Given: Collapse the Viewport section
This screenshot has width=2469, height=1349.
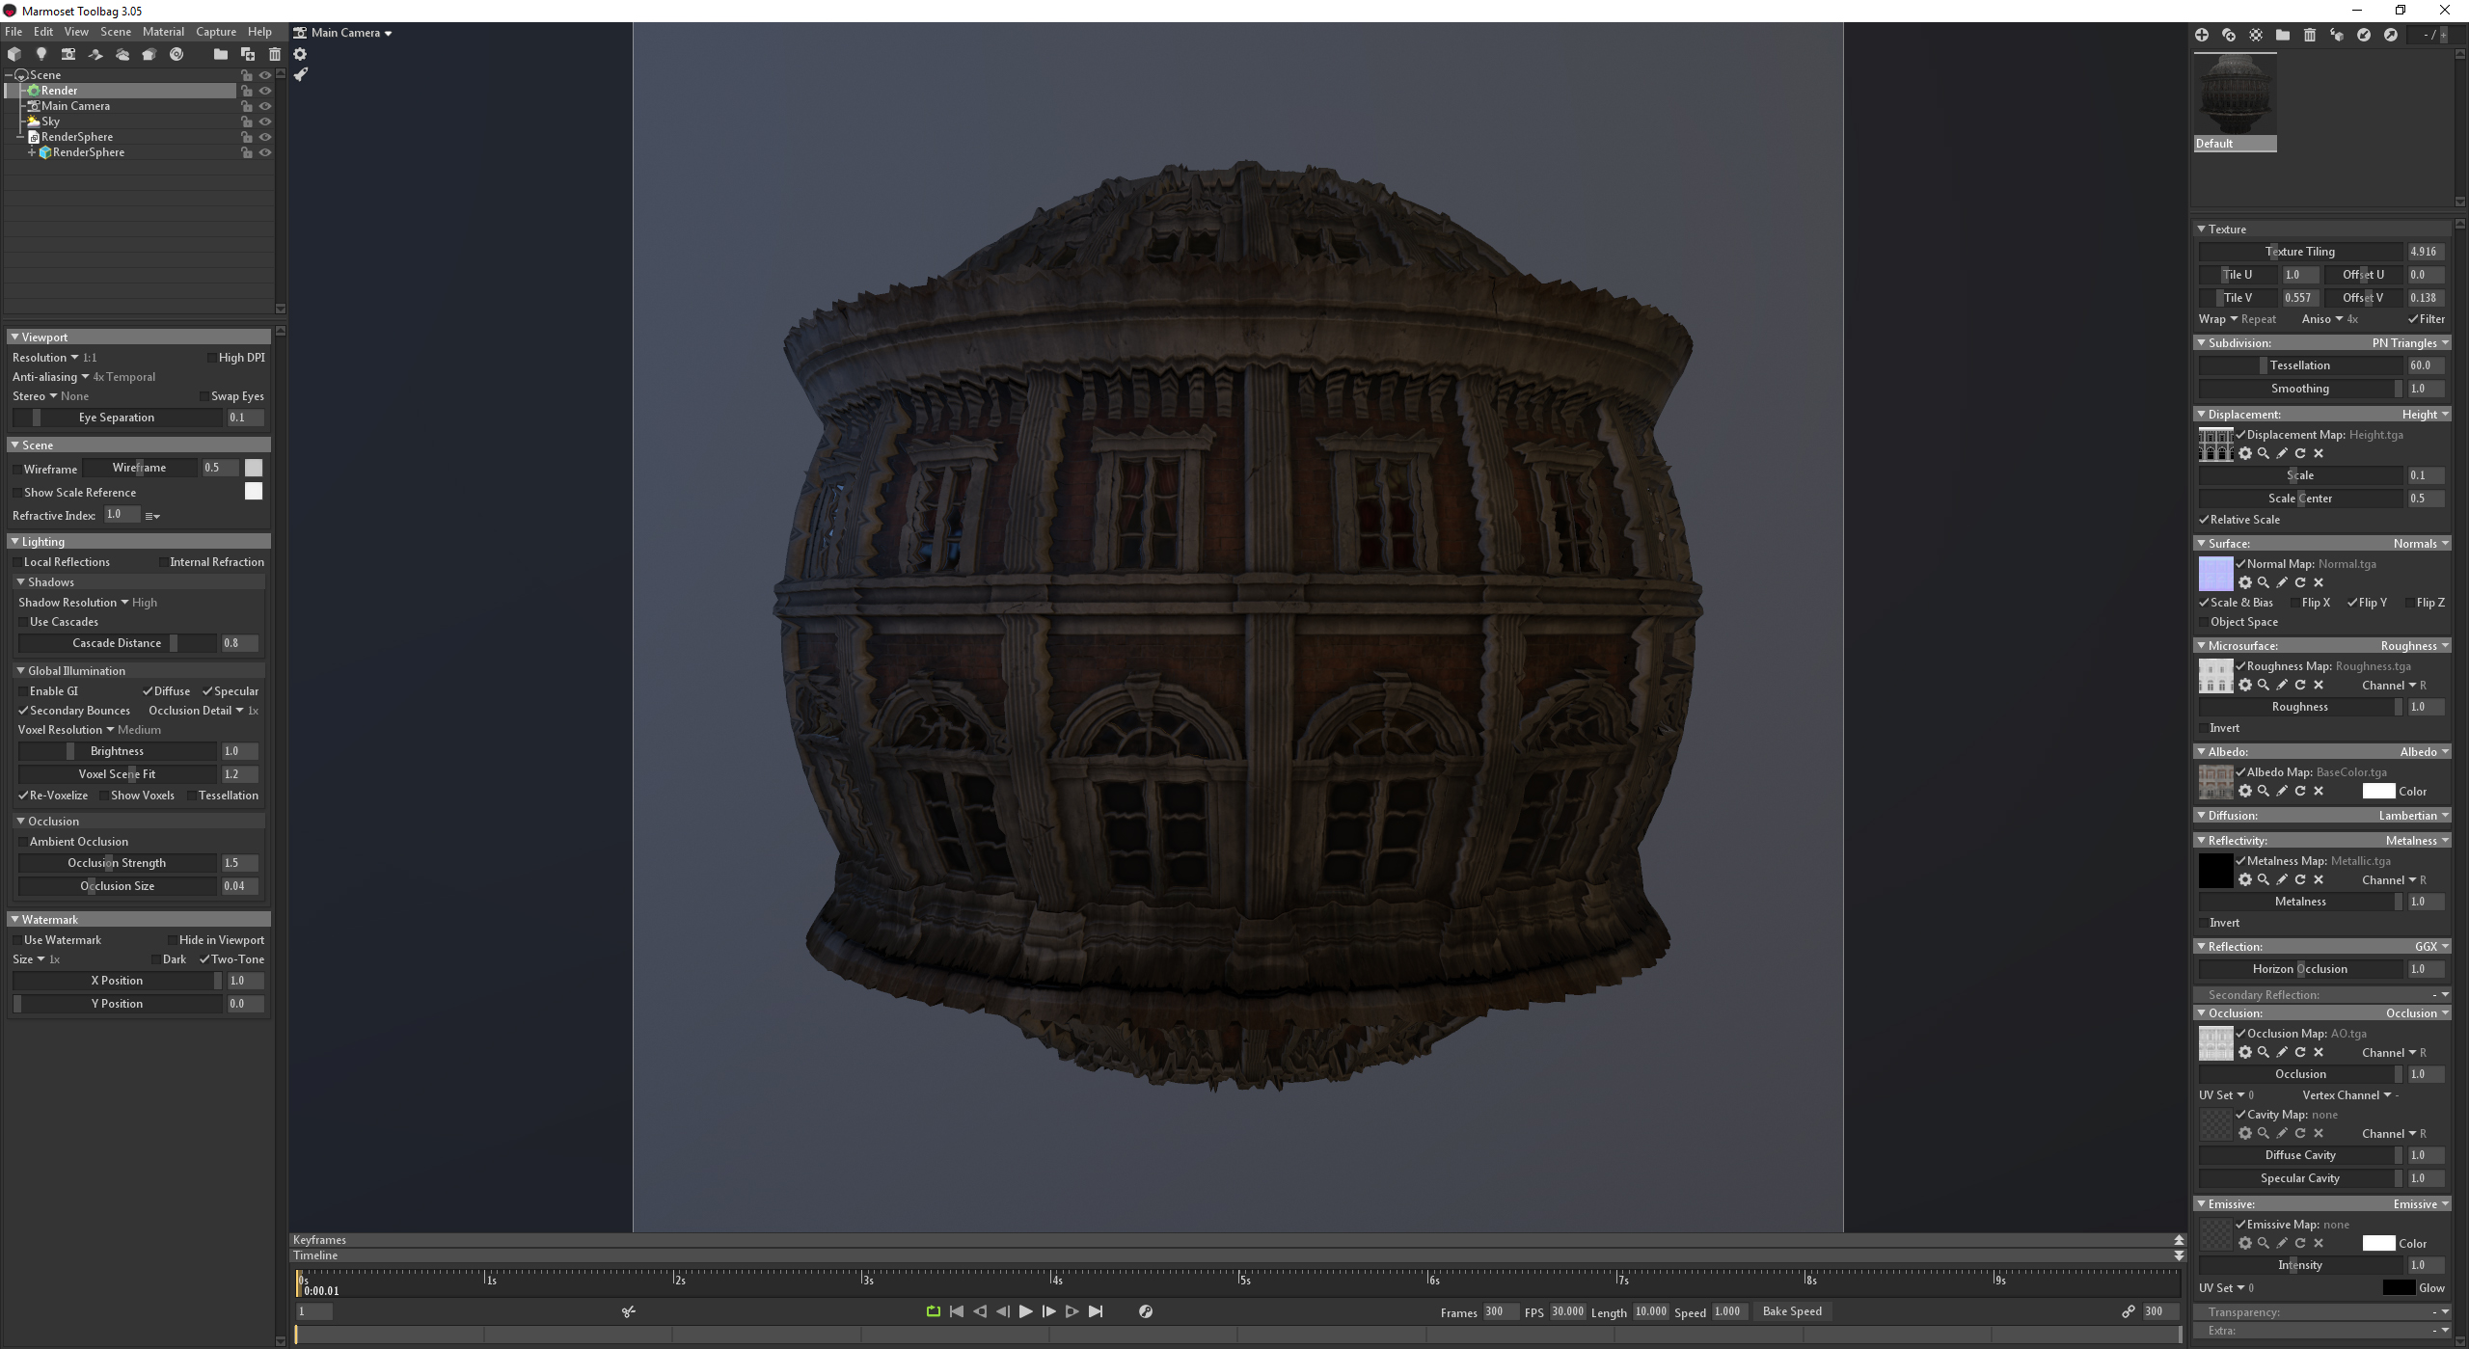Looking at the screenshot, I should tap(14, 337).
